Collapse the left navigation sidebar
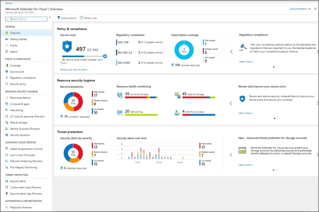The height and width of the screenshot is (212, 319). (50, 17)
